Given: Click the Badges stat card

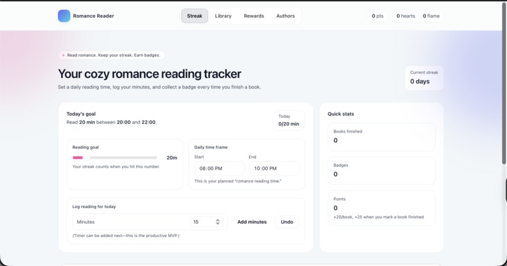Looking at the screenshot, I should coord(382,170).
